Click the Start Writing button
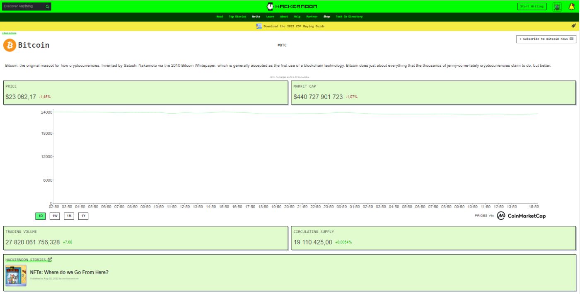The image size is (580, 294). pyautogui.click(x=532, y=6)
